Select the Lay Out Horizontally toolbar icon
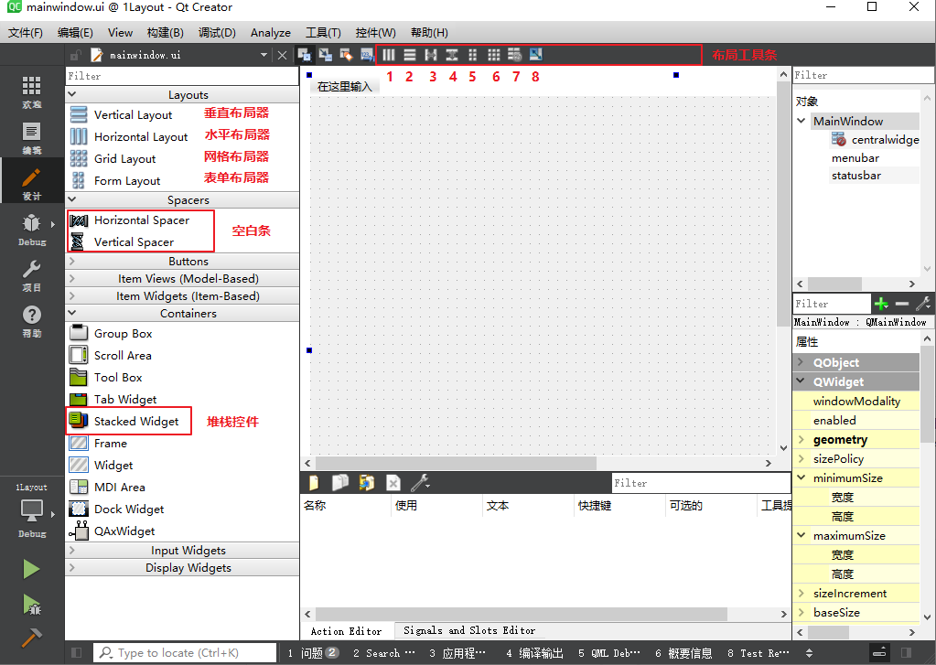 point(388,55)
